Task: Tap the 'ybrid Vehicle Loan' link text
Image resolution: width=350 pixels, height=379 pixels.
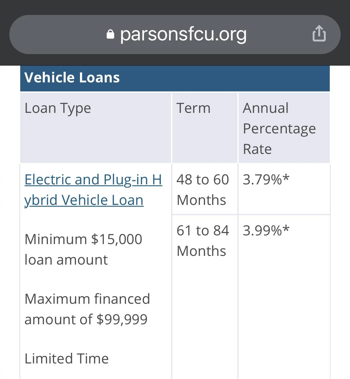Action: (84, 200)
